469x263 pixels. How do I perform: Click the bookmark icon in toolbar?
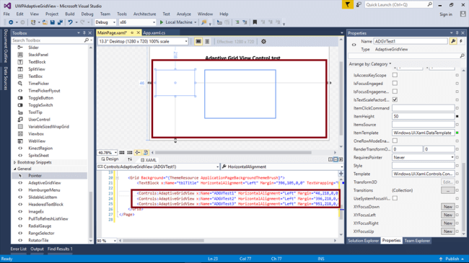pos(255,22)
